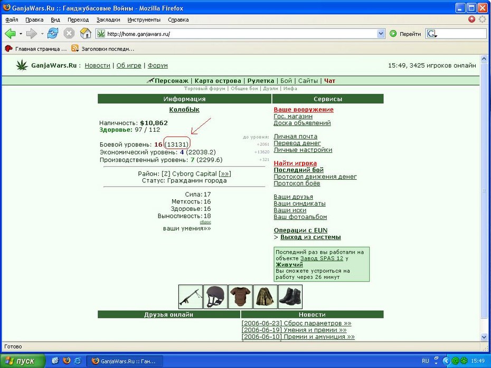Click the show desktop quick launch icon
Screen dimensions: 491x368
pos(55,361)
